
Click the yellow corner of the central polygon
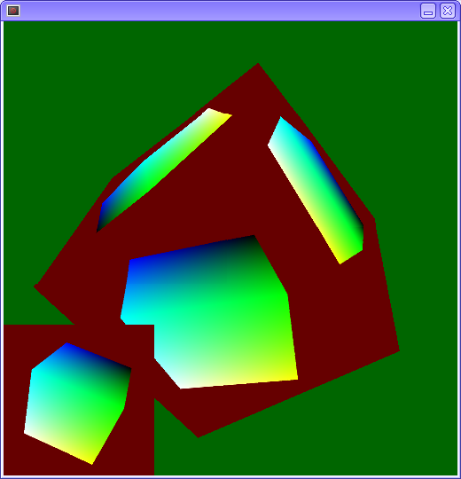click(x=294, y=377)
